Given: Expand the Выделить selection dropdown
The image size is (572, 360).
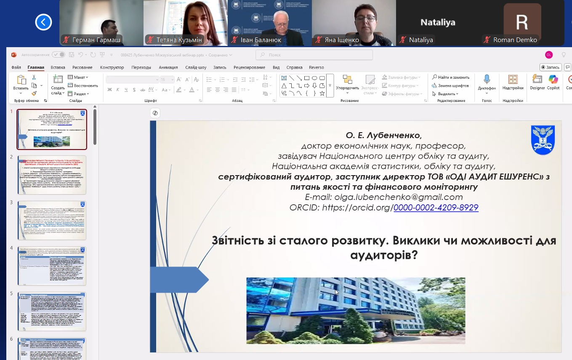Looking at the screenshot, I should (446, 94).
